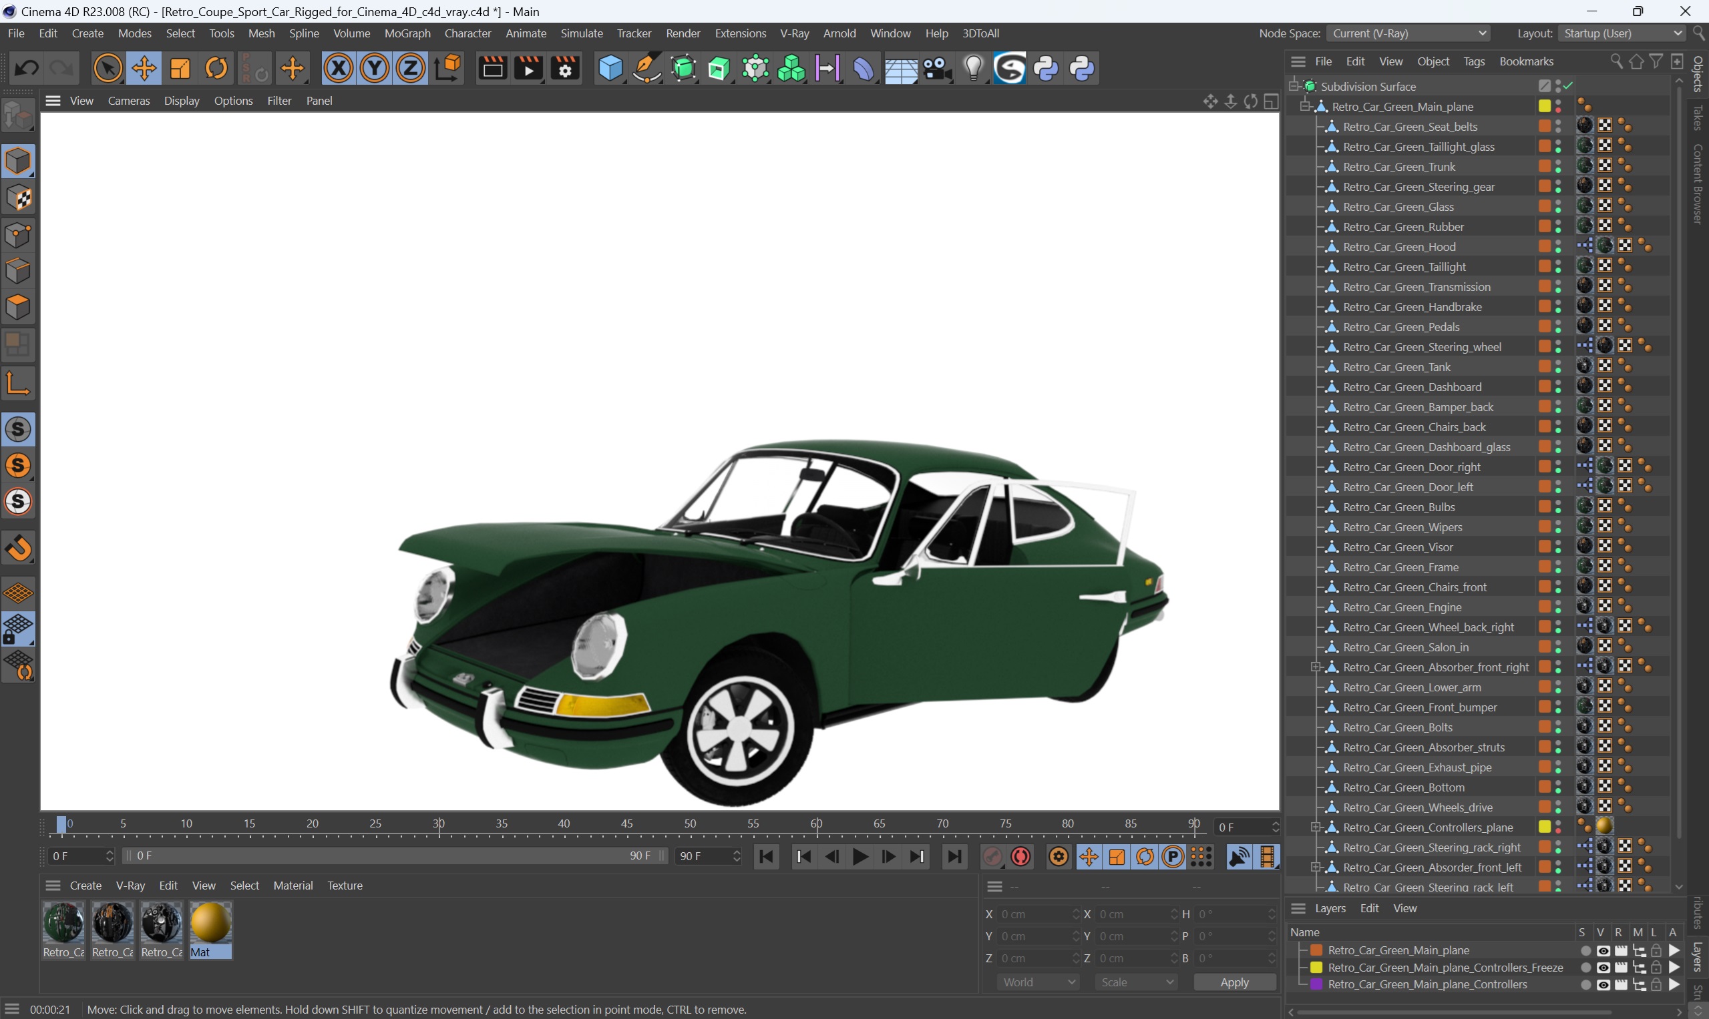Click Record Active Objects key button
1709x1019 pixels.
[993, 857]
